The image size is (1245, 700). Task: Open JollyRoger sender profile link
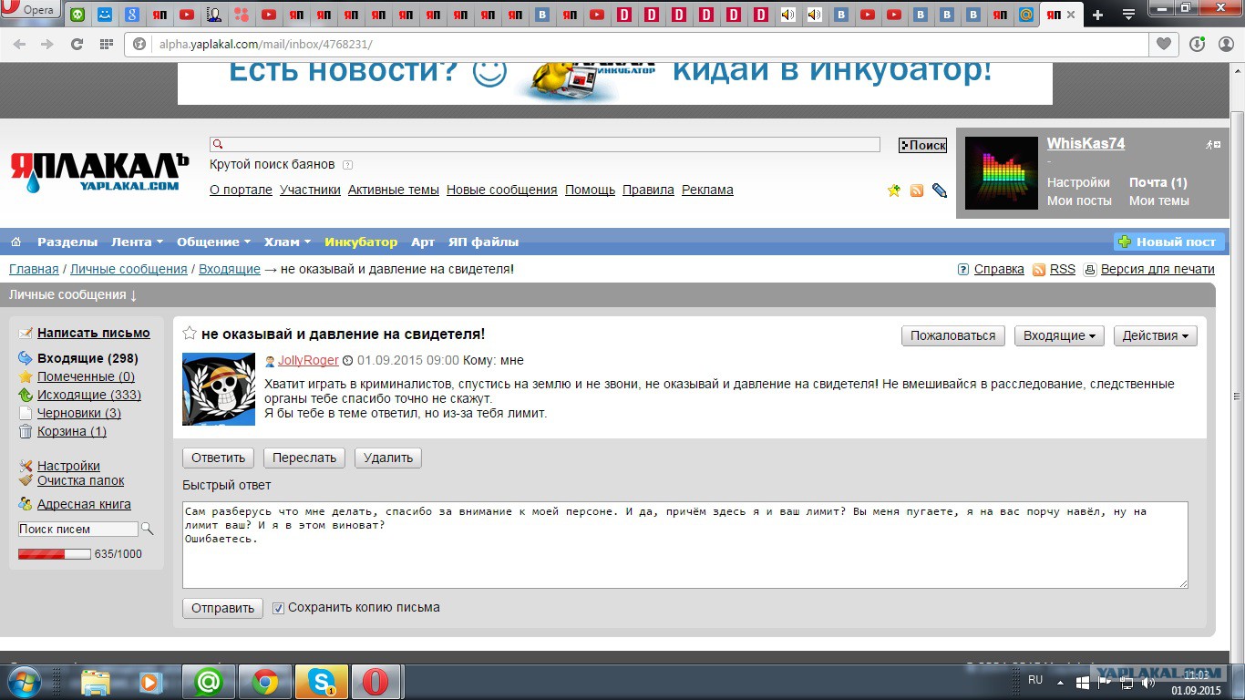pos(308,360)
